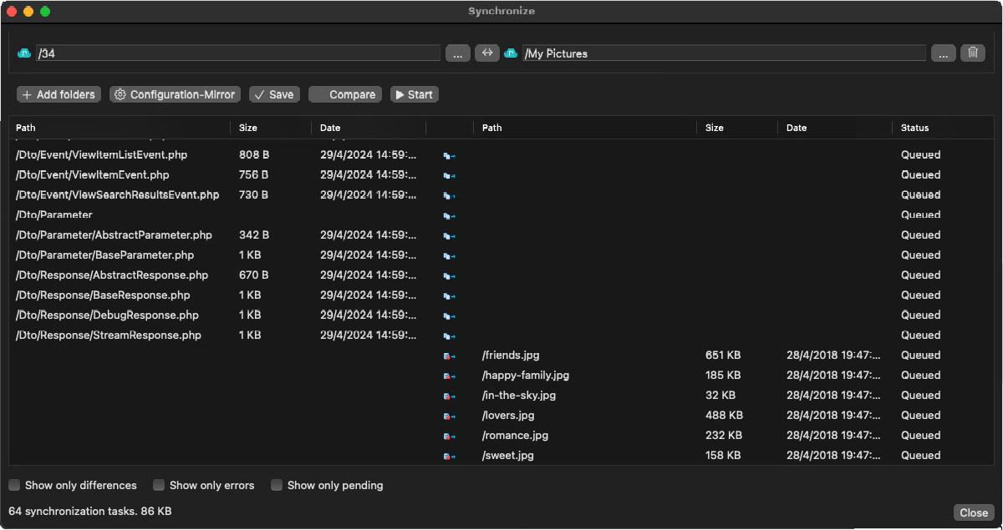The width and height of the screenshot is (1003, 530).
Task: Open Configuration-Mirror settings
Action: pos(174,94)
